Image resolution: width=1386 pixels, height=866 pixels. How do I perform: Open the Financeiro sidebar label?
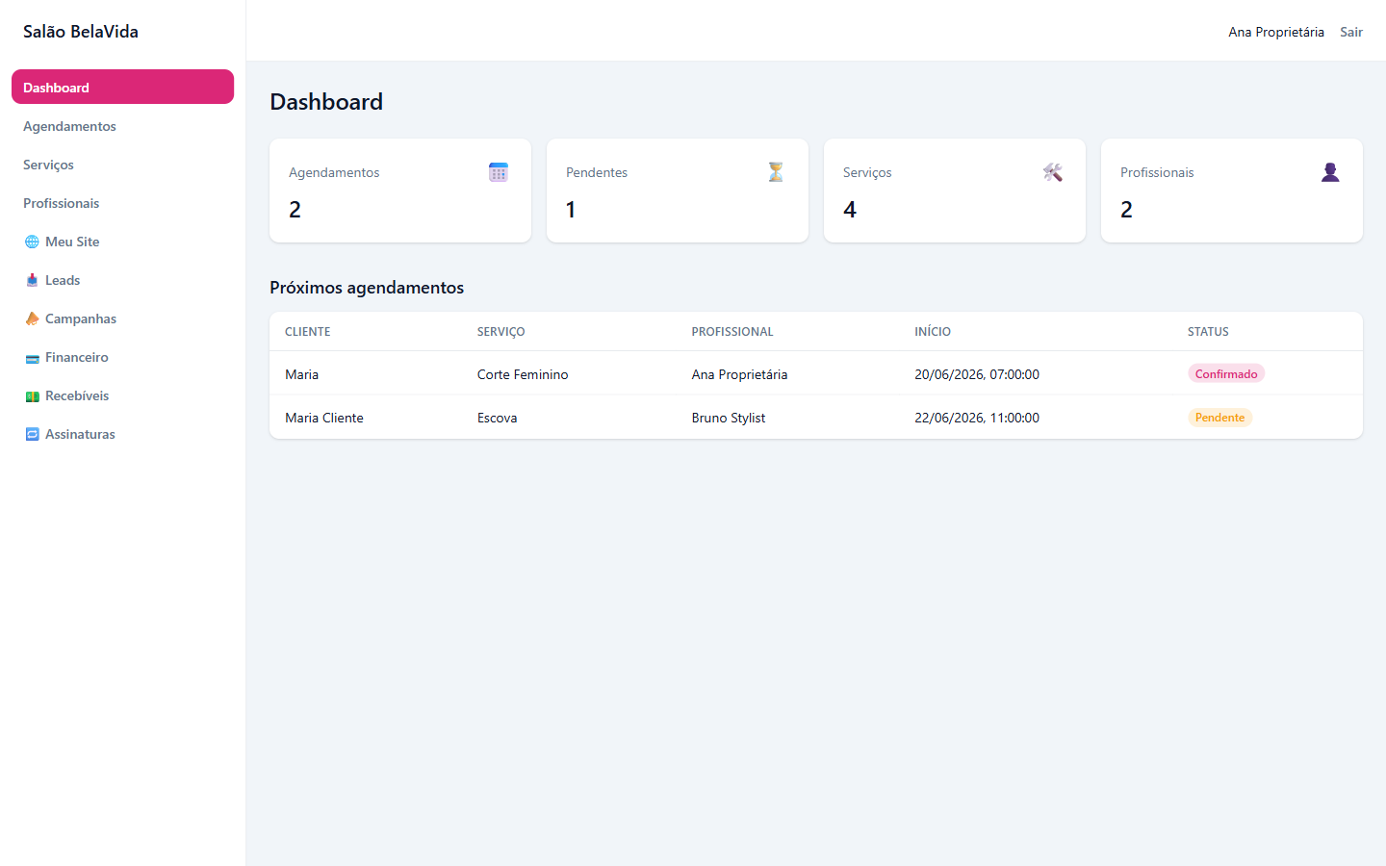[x=77, y=357]
